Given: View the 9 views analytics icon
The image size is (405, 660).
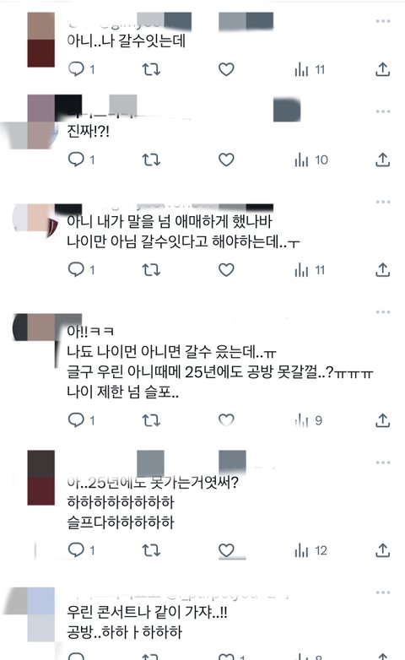Looking at the screenshot, I should coord(309,420).
